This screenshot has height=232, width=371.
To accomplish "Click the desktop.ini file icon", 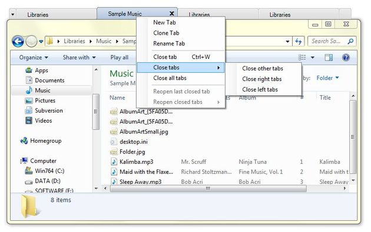I will [114, 142].
